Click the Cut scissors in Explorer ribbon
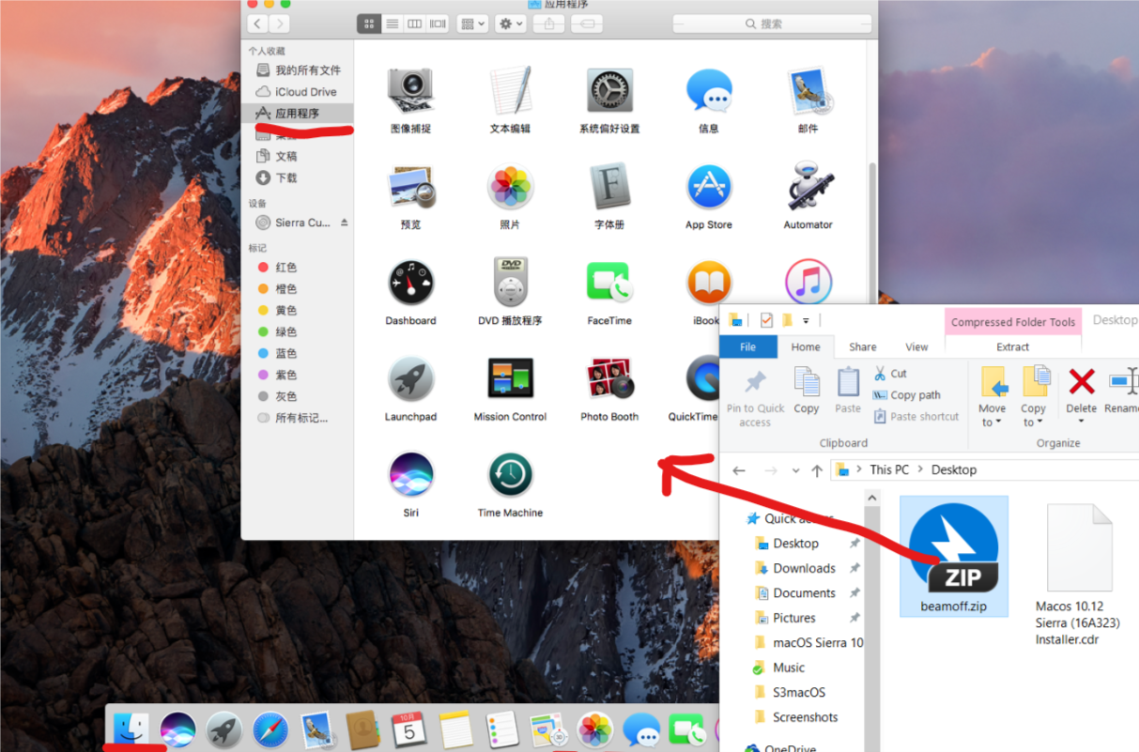Viewport: 1139px width, 752px height. 880,373
